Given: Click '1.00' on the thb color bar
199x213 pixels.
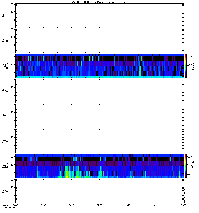Looking at the screenshot, I should point(189,56).
